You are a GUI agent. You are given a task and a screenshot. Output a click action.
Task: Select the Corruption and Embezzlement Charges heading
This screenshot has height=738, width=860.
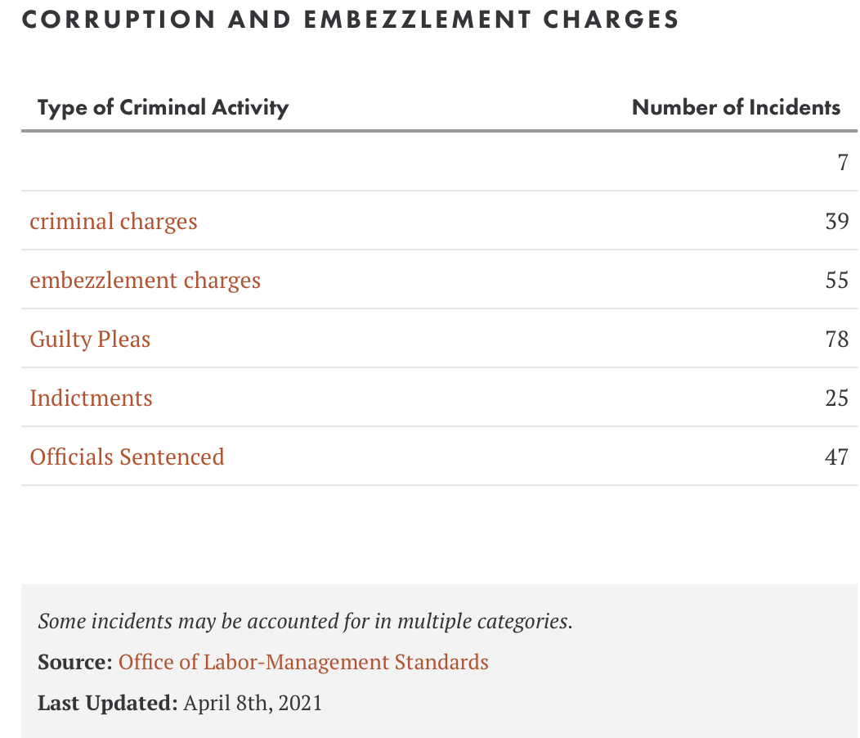351,20
